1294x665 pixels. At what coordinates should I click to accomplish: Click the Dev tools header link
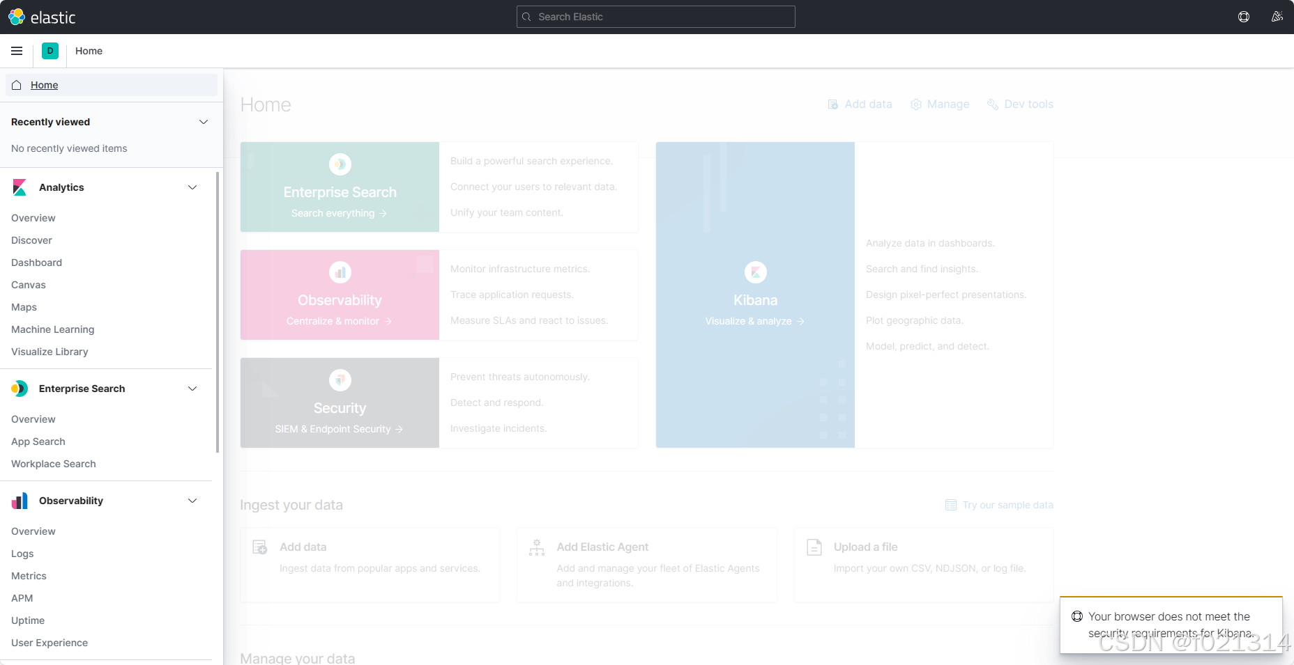click(1020, 104)
